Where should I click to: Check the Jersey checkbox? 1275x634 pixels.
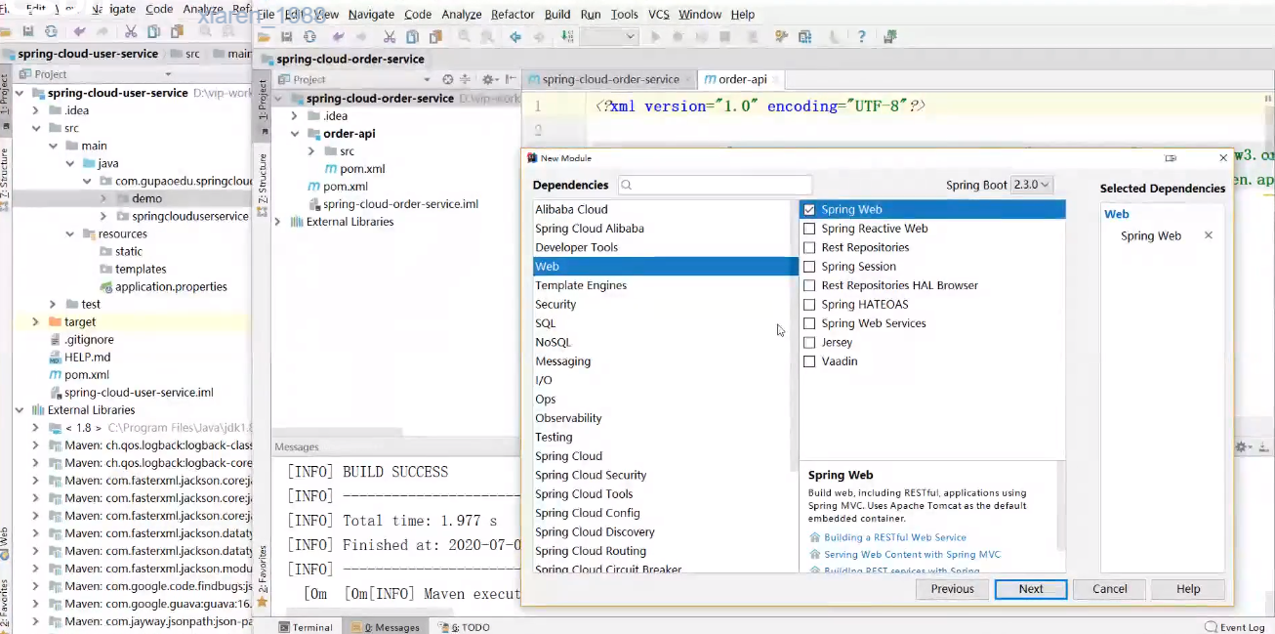tap(808, 343)
